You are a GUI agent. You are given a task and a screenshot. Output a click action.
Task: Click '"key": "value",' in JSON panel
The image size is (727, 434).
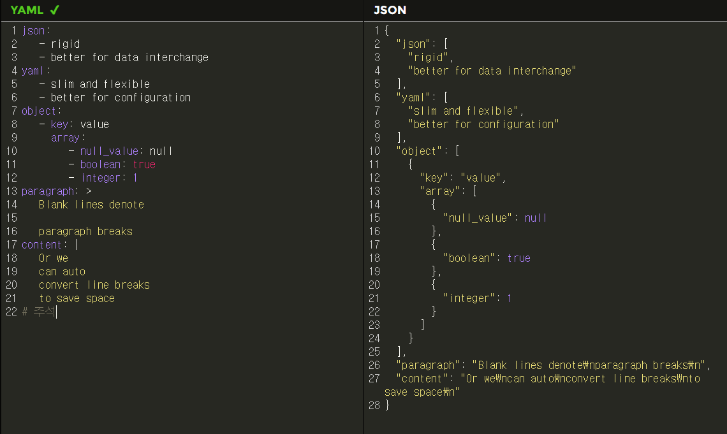click(463, 178)
